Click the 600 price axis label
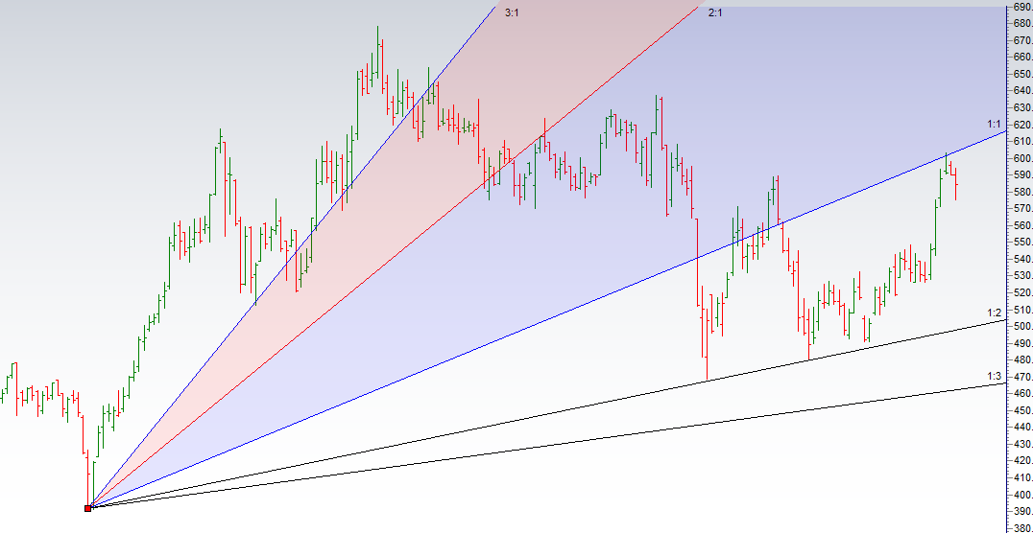The height and width of the screenshot is (533, 1033). click(1020, 158)
